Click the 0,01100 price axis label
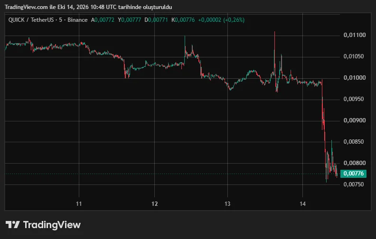This screenshot has width=376, height=239. (355, 35)
